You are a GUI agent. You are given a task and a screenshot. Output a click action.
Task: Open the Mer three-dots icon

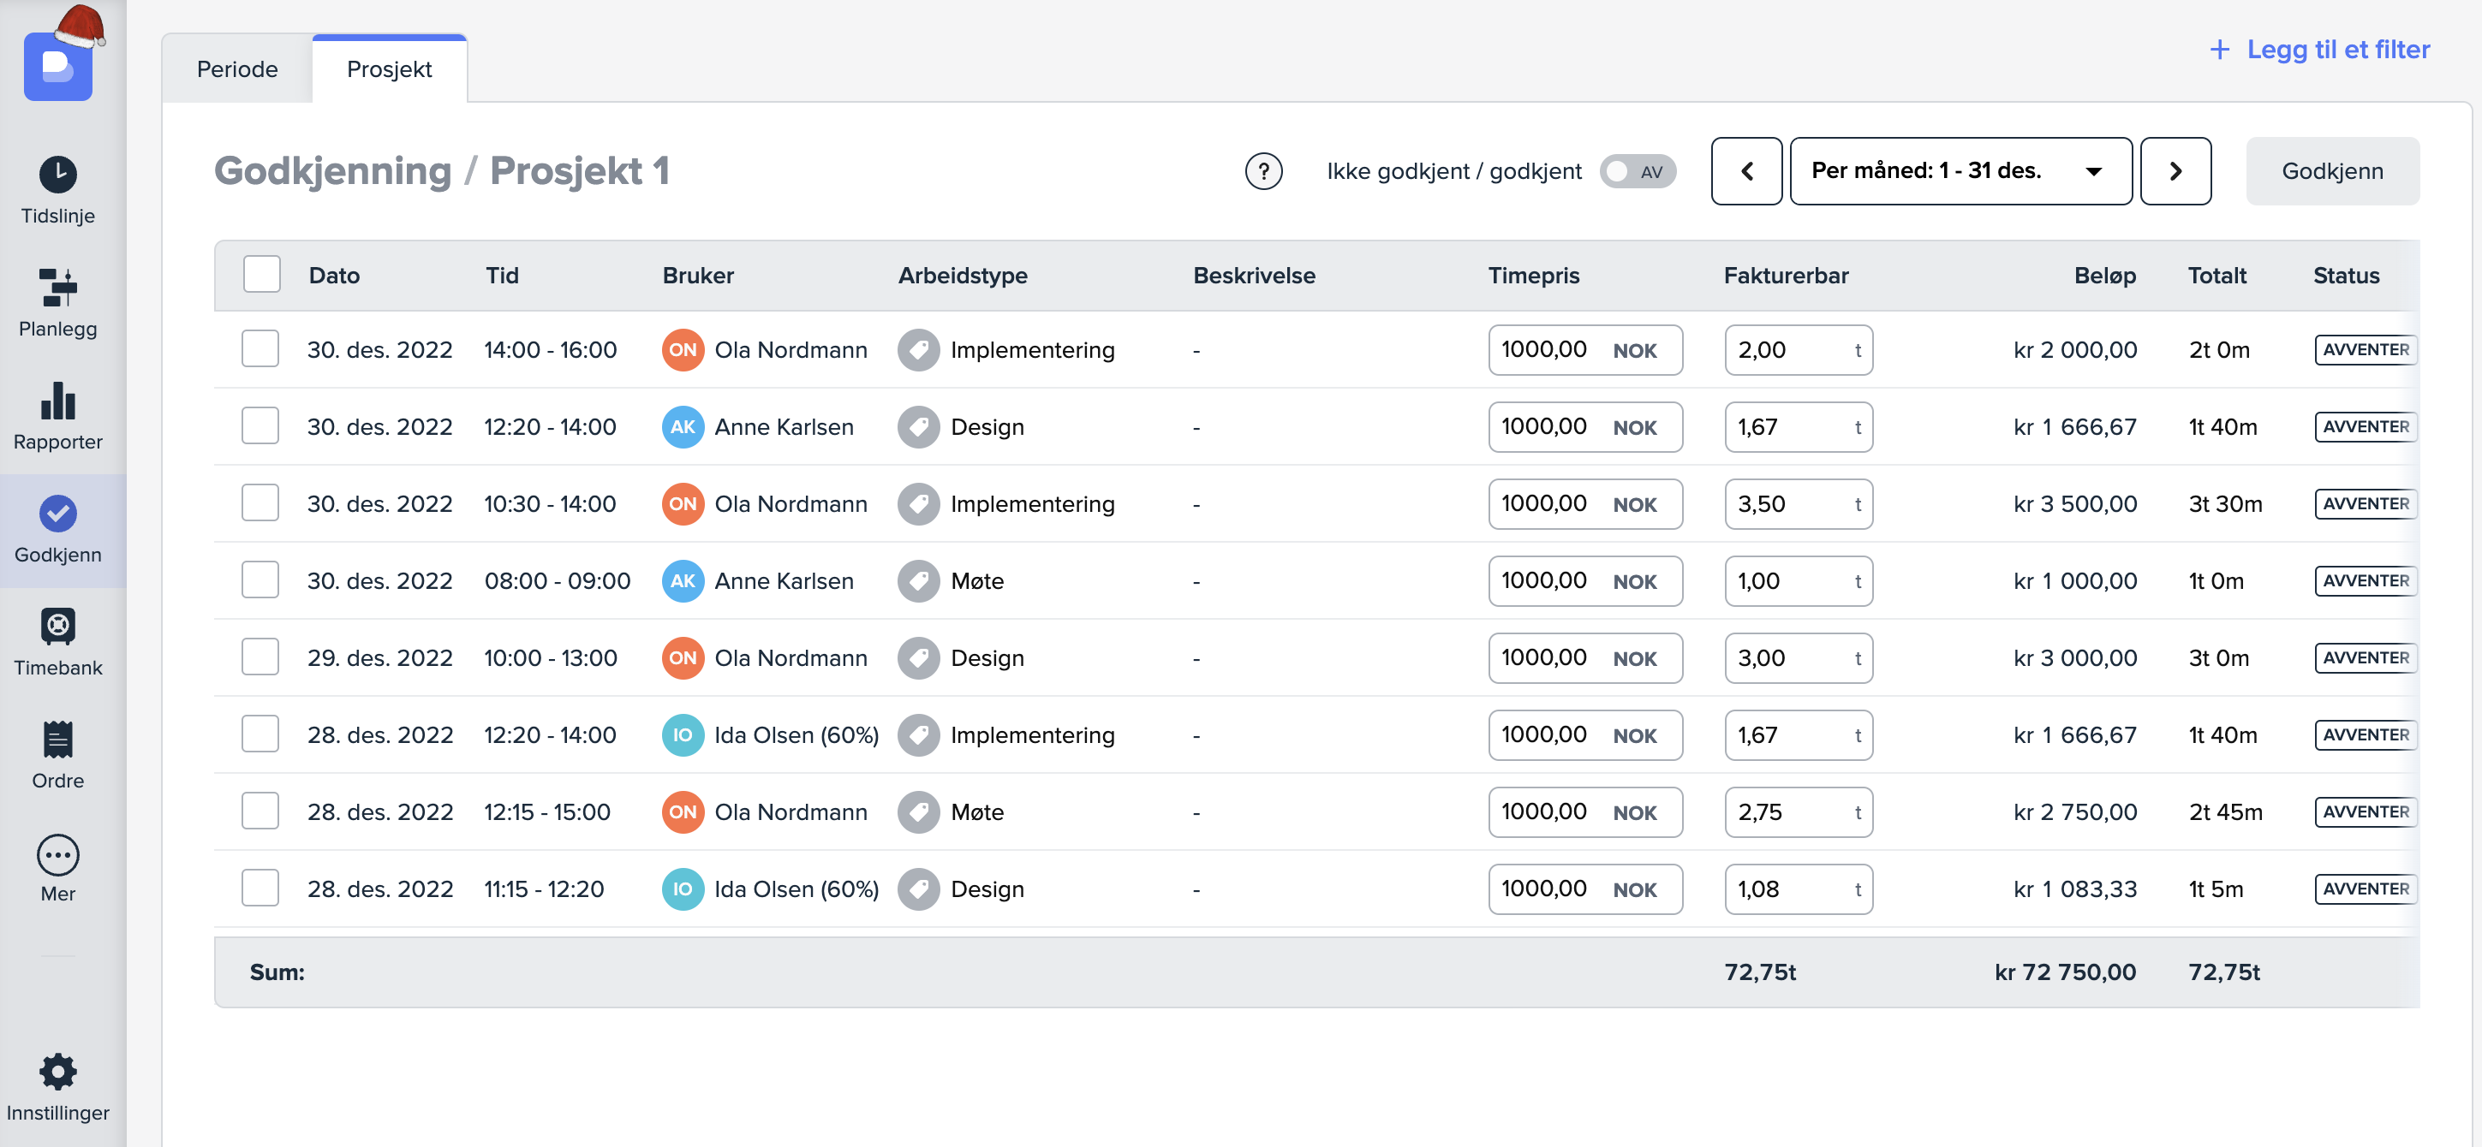click(58, 854)
